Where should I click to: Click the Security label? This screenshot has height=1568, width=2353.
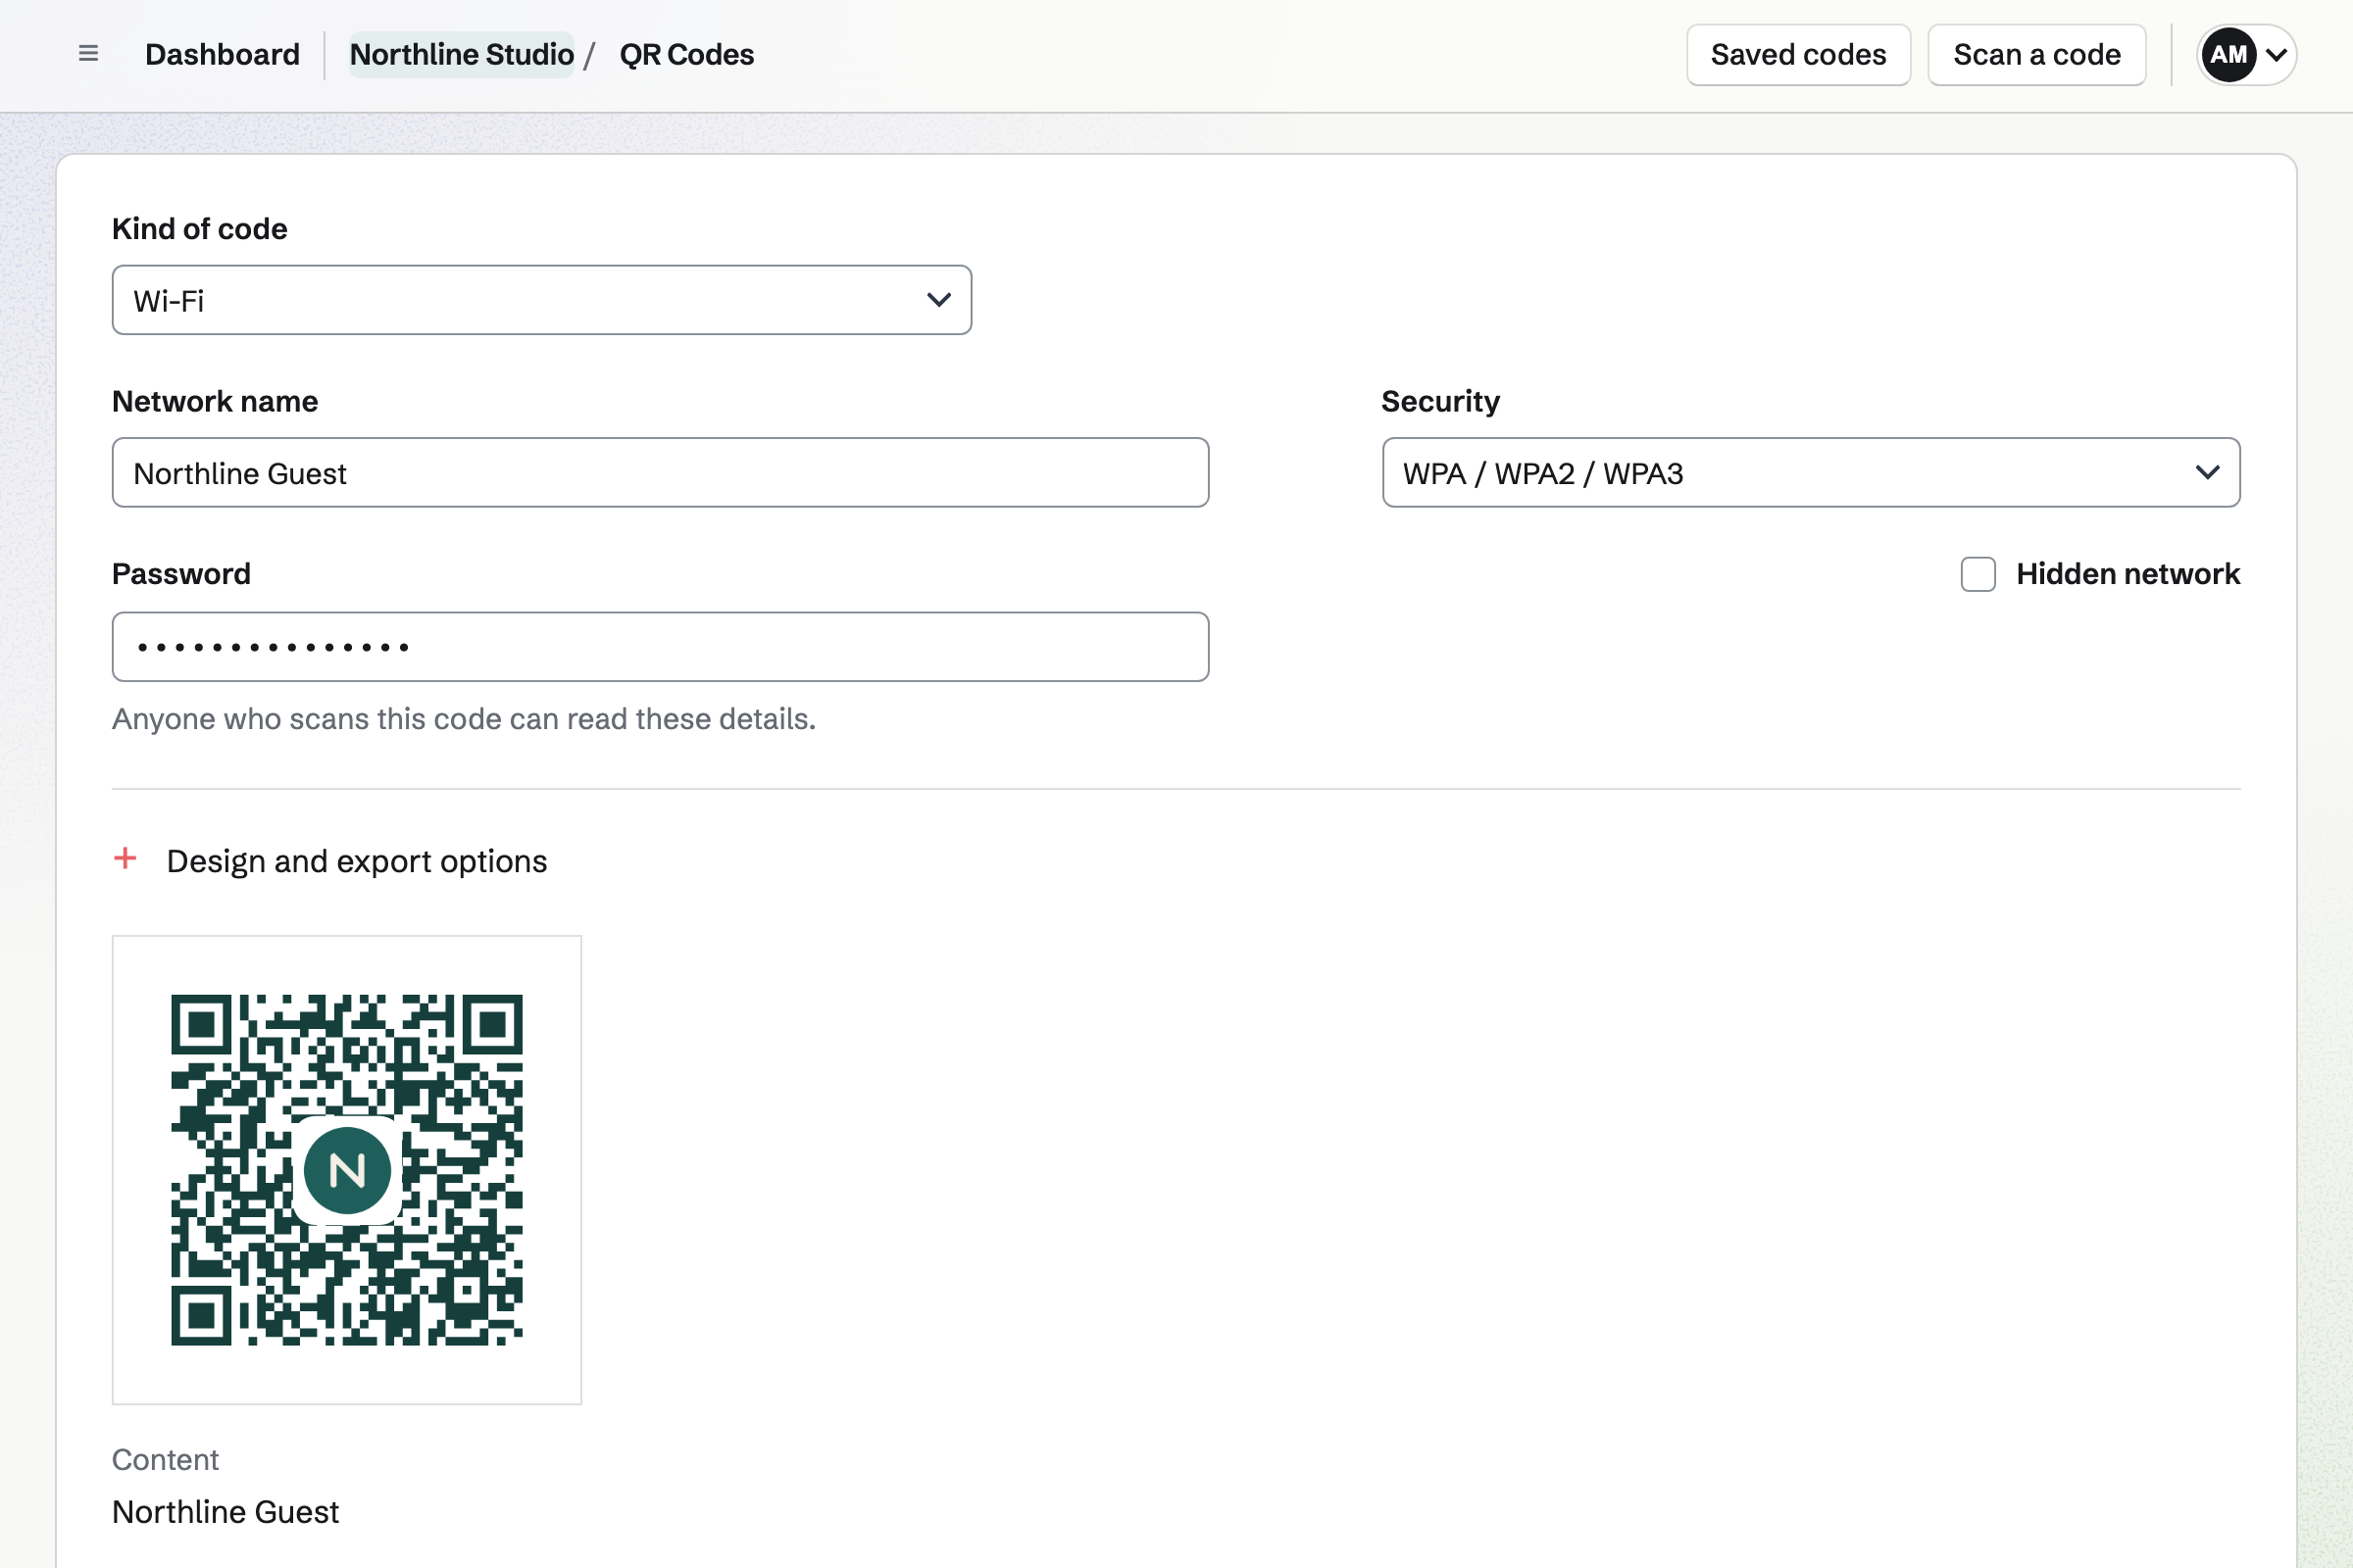tap(1439, 401)
